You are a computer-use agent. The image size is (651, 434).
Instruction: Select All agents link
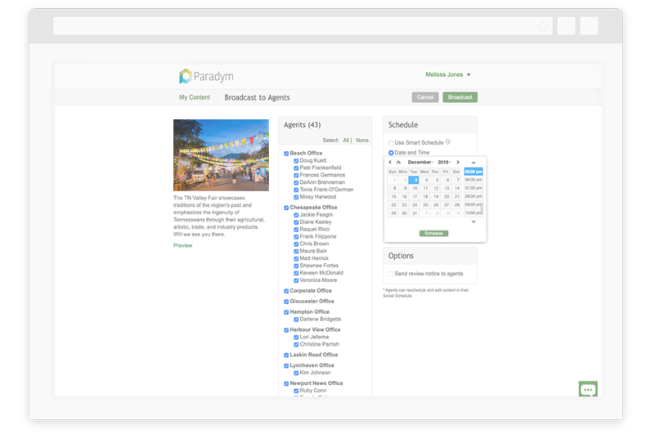[x=346, y=141]
